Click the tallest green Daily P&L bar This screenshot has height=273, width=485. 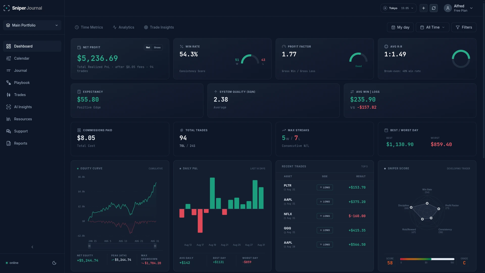[x=212, y=193]
